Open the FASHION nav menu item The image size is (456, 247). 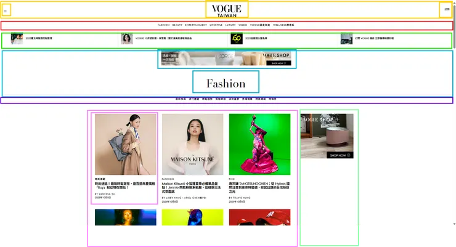pos(163,25)
